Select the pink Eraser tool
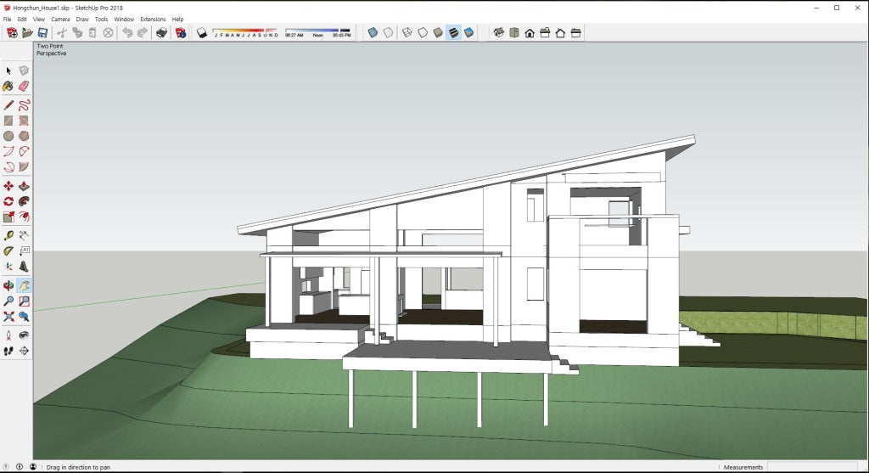 tap(24, 87)
